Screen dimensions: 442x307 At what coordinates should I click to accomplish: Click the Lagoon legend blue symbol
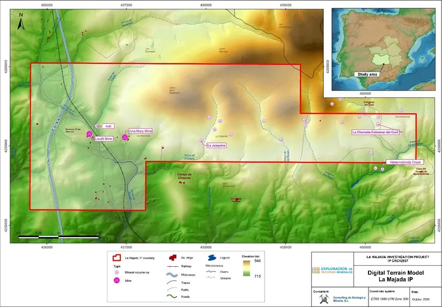[212, 258]
